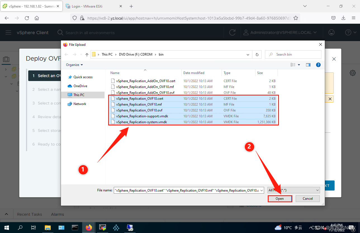Open recent locations dropdown arrow
This screenshot has height=233, width=360.
click(x=81, y=54)
